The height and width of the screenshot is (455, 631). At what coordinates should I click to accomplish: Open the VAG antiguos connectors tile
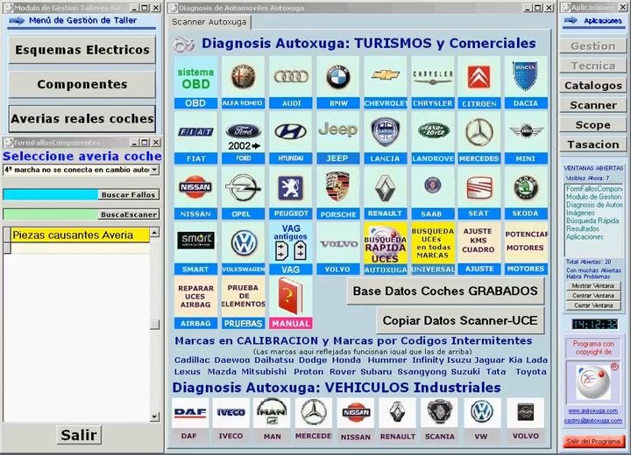click(291, 242)
